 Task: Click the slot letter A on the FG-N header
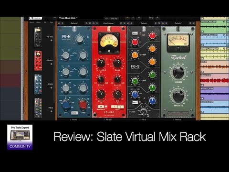(x=86, y=23)
